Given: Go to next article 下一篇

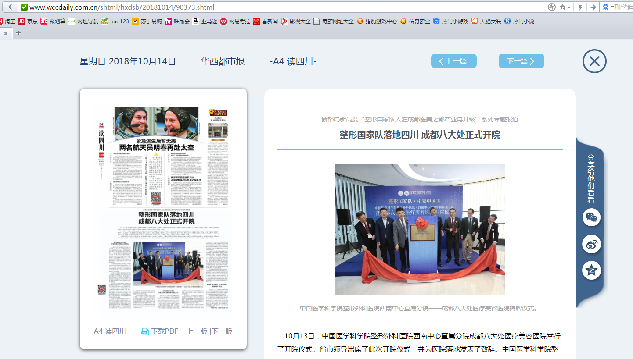Looking at the screenshot, I should (x=522, y=61).
